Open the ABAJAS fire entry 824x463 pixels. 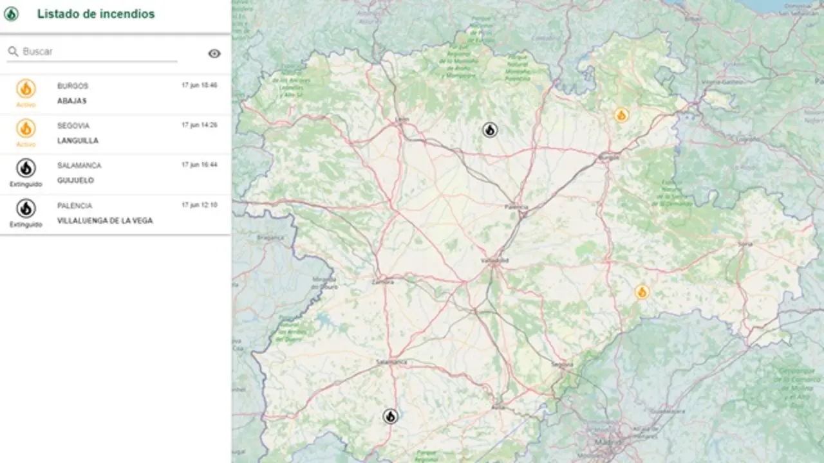[x=71, y=101]
